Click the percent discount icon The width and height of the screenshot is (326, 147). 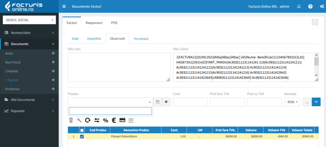coord(105,120)
